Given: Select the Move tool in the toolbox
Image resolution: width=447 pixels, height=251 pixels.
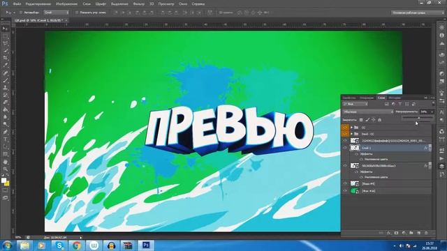Looking at the screenshot, I should point(5,29).
